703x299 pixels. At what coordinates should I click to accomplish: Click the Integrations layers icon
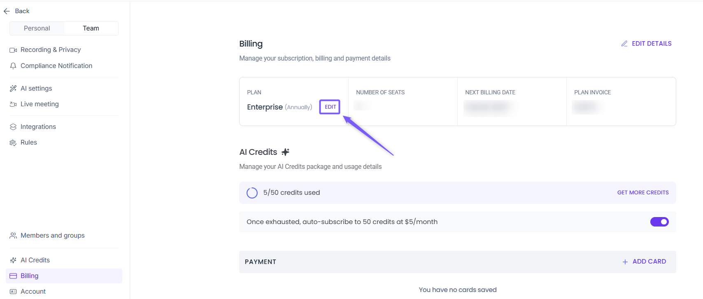[13, 127]
